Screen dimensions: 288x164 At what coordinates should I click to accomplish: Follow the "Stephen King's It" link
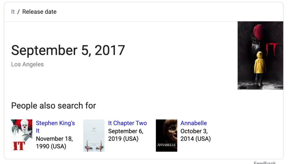pyautogui.click(x=55, y=123)
